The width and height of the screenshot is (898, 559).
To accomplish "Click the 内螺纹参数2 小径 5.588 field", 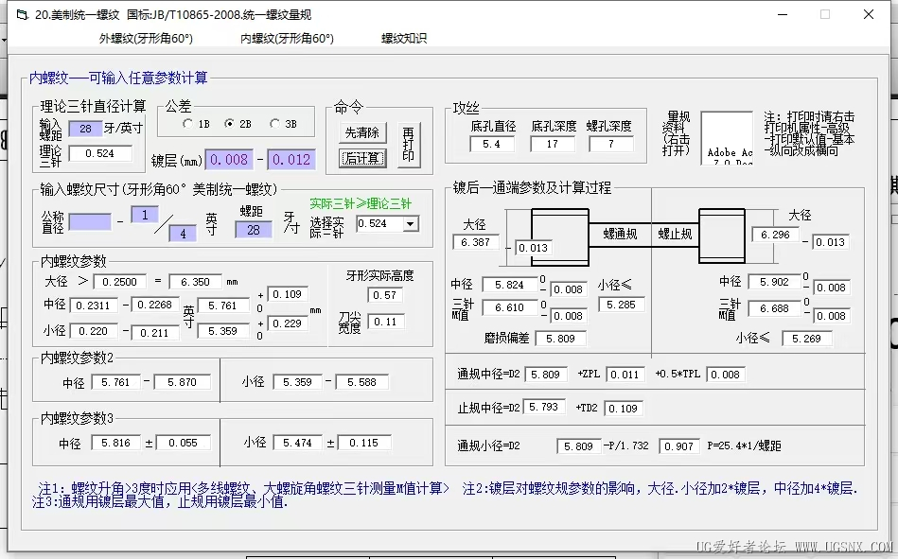I will (361, 382).
